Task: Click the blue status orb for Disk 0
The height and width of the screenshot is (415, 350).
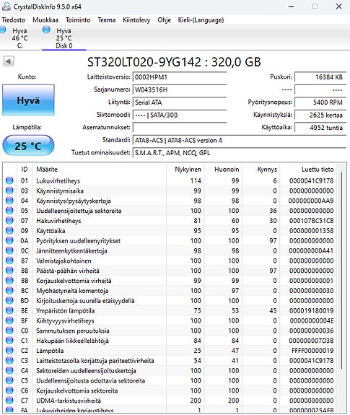Action: pos(46,30)
